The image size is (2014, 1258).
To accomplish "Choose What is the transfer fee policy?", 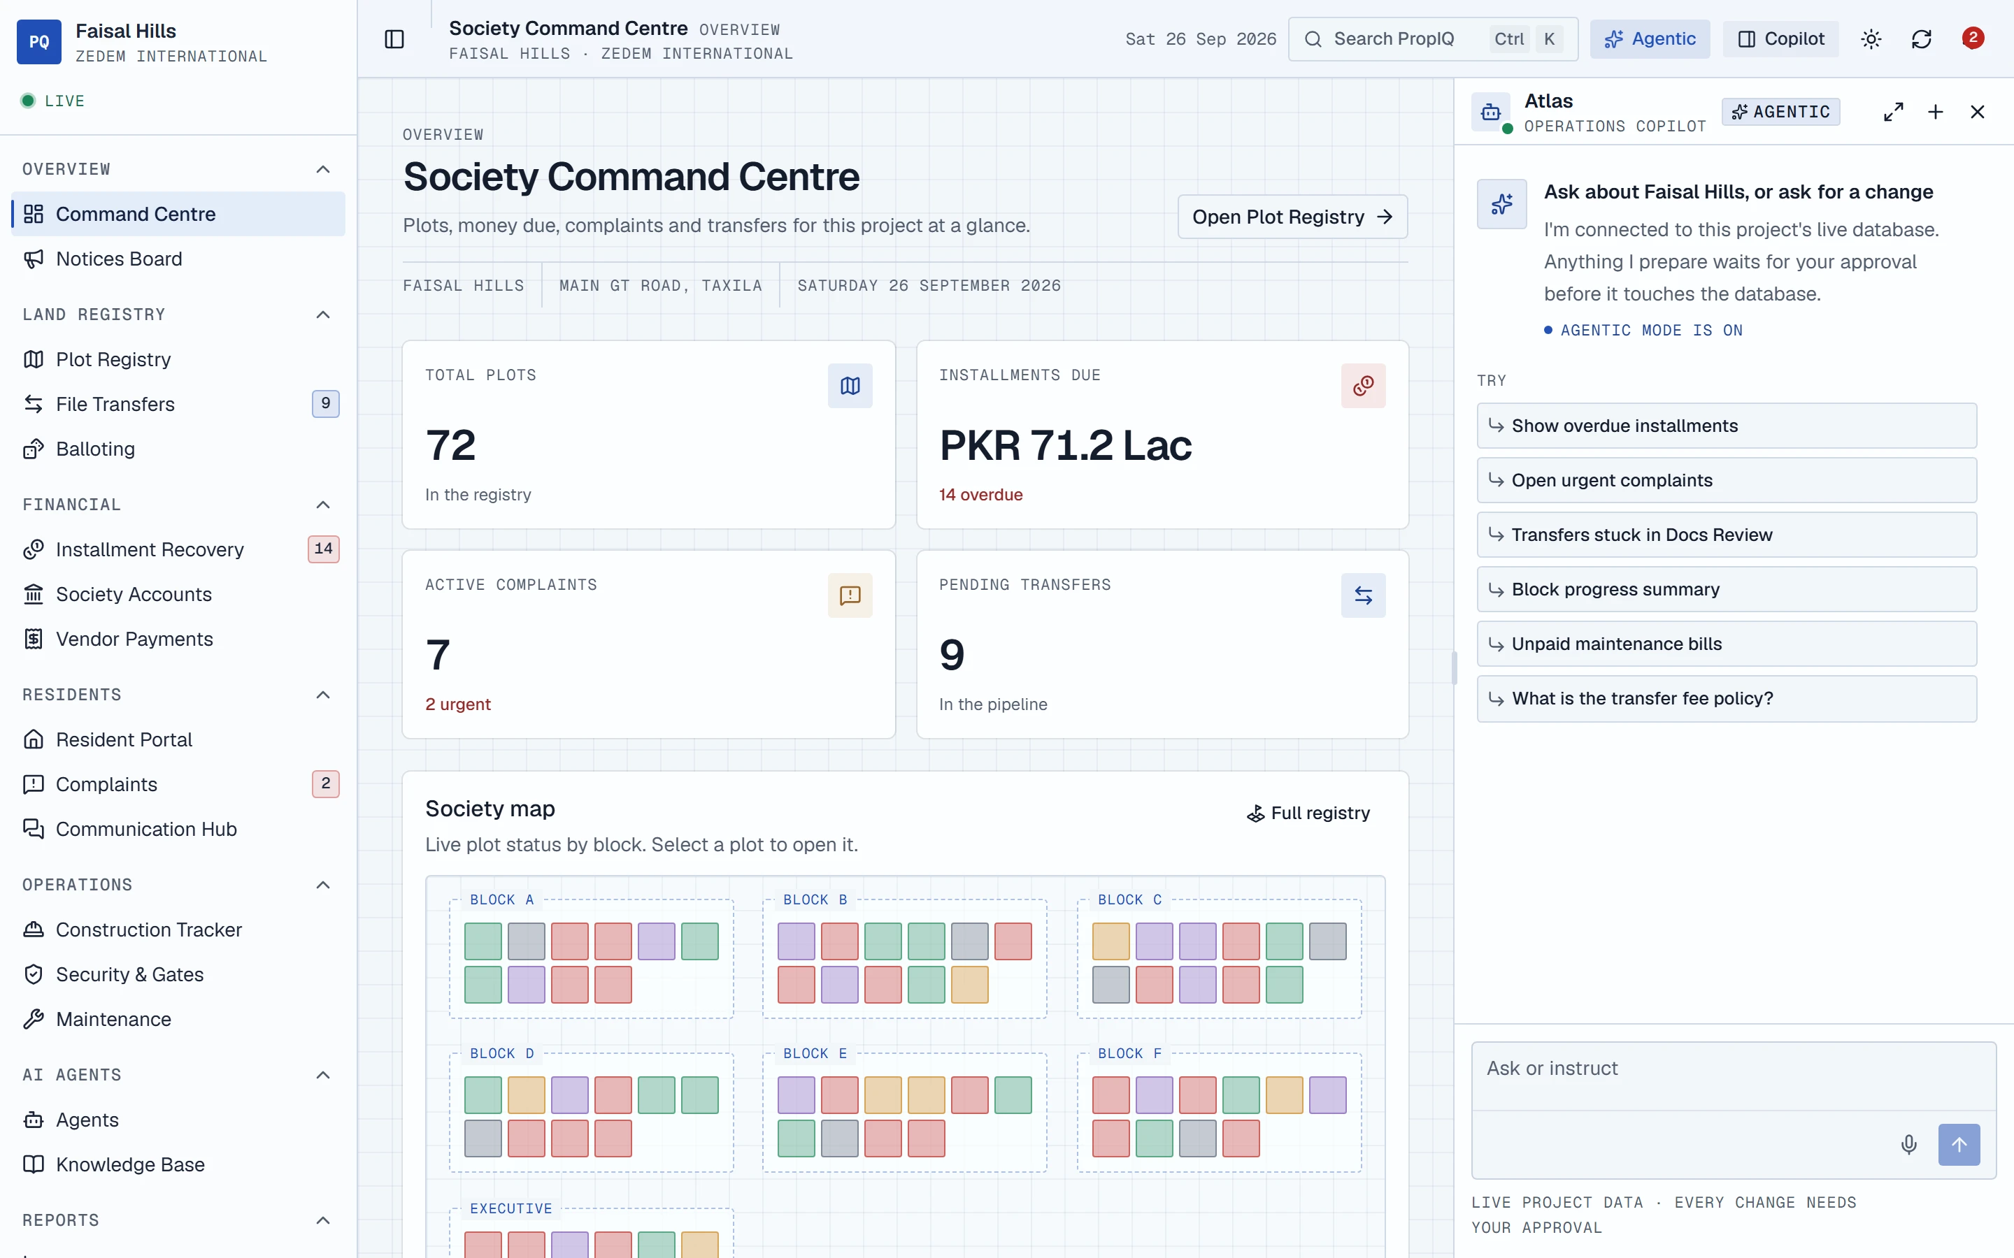I will click(x=1726, y=698).
